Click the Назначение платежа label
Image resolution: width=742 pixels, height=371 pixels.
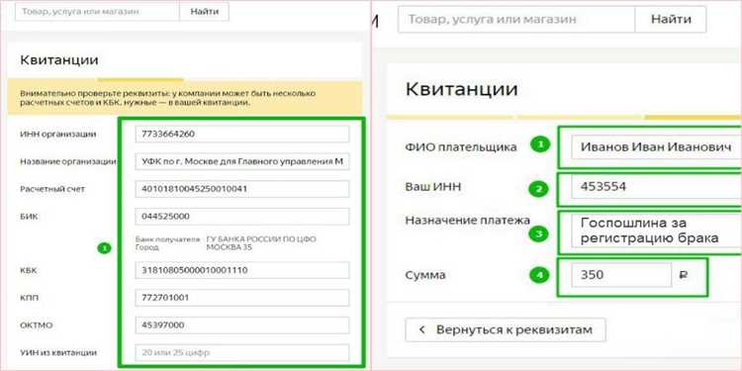(468, 220)
